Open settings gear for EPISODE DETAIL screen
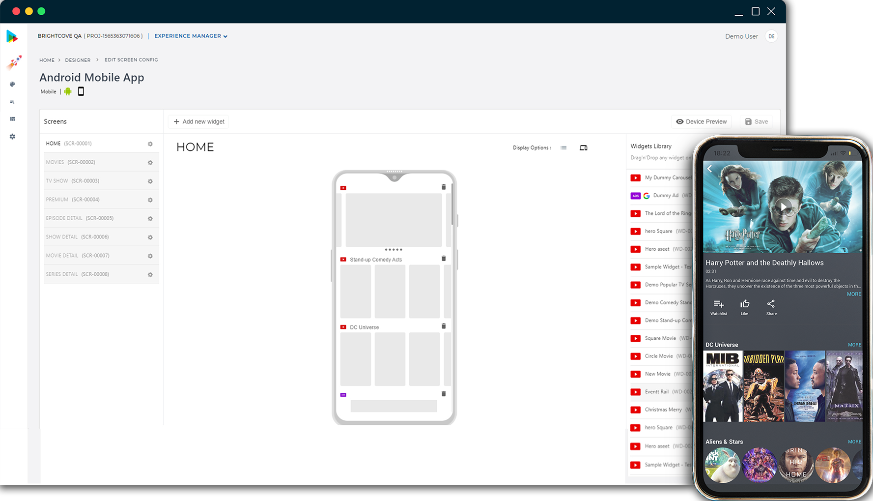Screen dimensions: 873x501 (150, 219)
